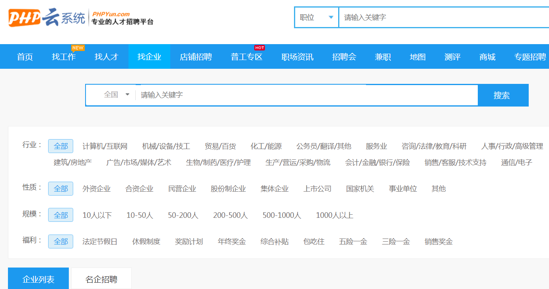Switch to the 名企招聘 tab

[x=101, y=279]
